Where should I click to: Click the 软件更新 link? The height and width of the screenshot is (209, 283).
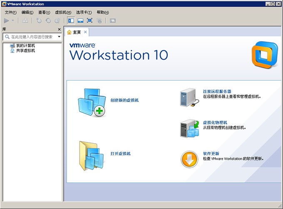coord(211,154)
